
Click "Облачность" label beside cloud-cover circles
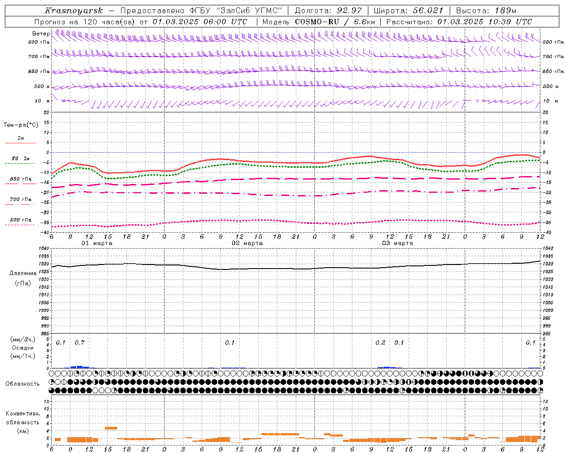click(x=23, y=384)
